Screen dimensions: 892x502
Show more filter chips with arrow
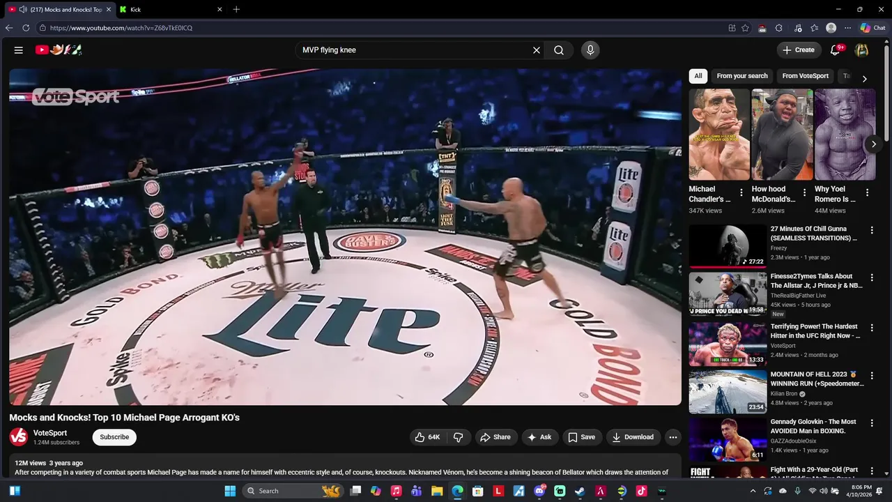click(x=865, y=79)
